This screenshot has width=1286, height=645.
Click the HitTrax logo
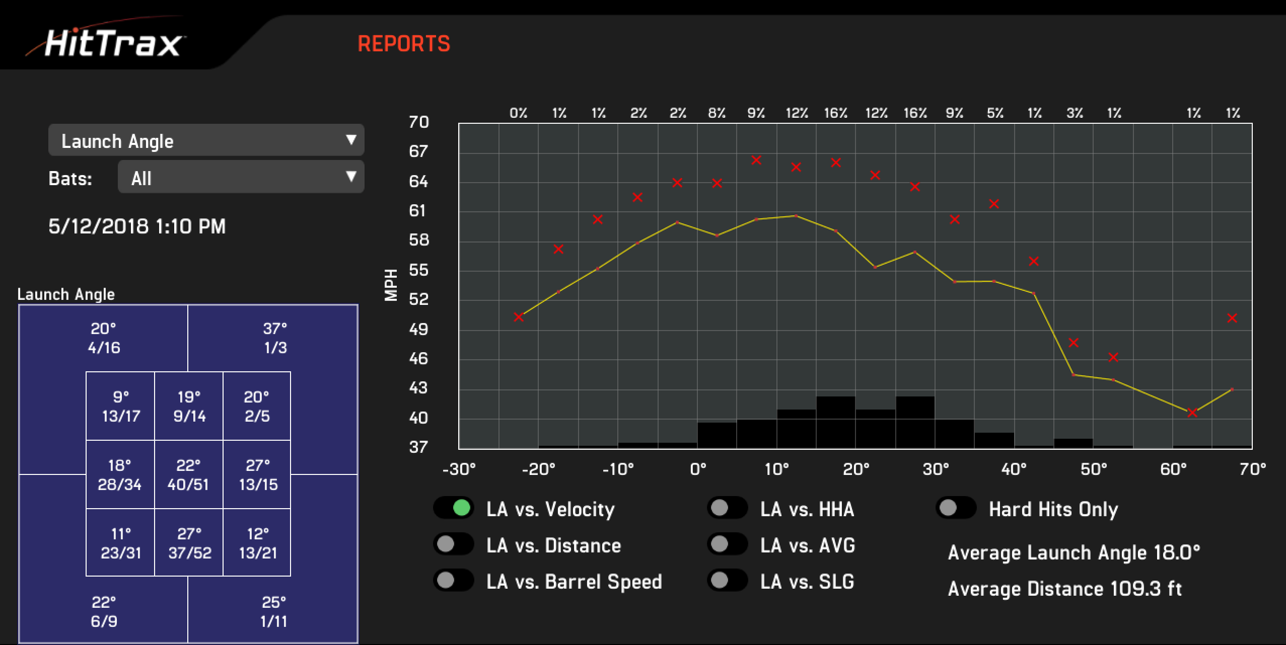coord(107,42)
